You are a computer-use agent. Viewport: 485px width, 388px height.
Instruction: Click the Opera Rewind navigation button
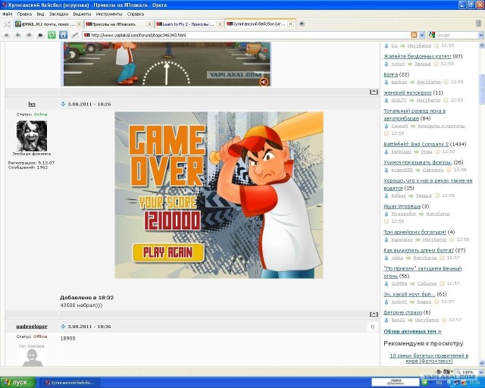tap(7, 36)
